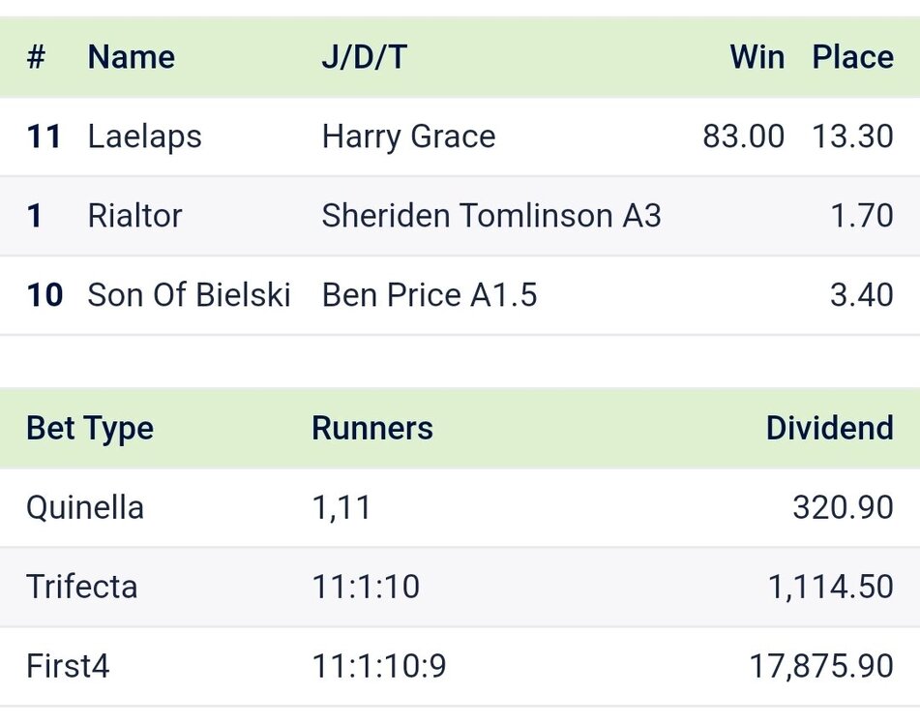Screen dimensions: 920x726
Task: Select the Rialtor runner name
Action: click(x=134, y=215)
